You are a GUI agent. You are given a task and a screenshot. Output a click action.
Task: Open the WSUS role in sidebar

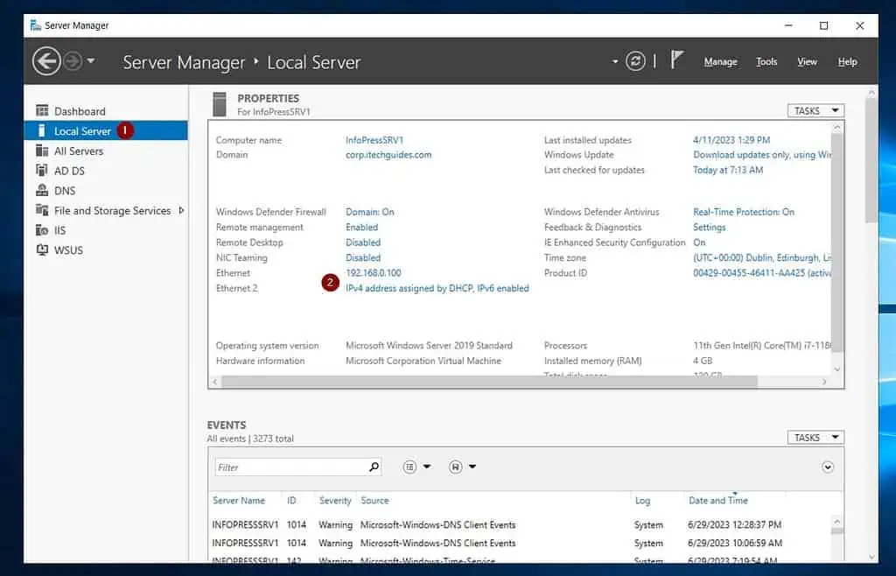tap(67, 250)
